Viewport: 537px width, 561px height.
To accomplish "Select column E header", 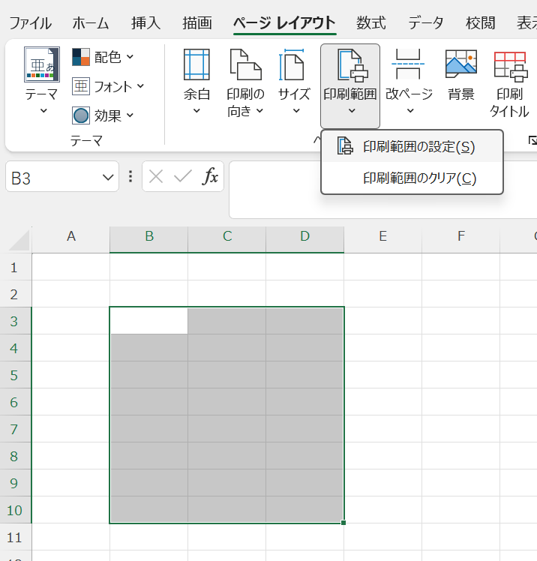I will (x=382, y=237).
